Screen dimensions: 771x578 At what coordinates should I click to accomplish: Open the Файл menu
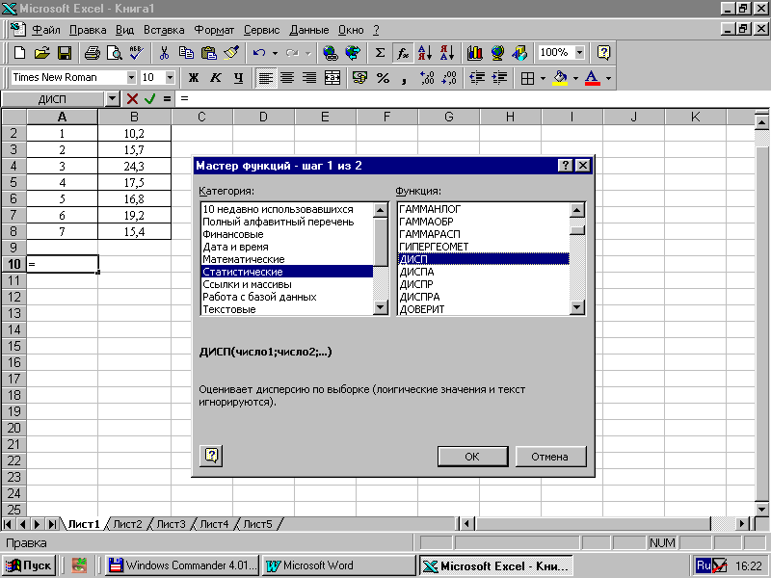(x=46, y=30)
